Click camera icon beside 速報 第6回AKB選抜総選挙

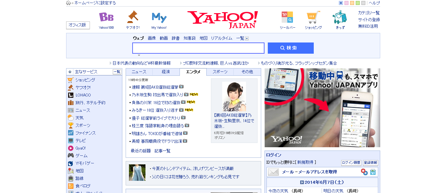[x=181, y=87]
